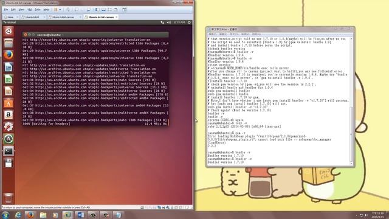This screenshot has width=389, height=219.
Task: Switch to the VMware Home tab
Action: (x=10, y=17)
